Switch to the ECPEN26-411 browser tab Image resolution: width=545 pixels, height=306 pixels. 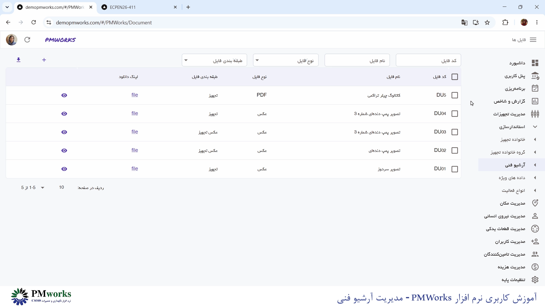click(139, 7)
